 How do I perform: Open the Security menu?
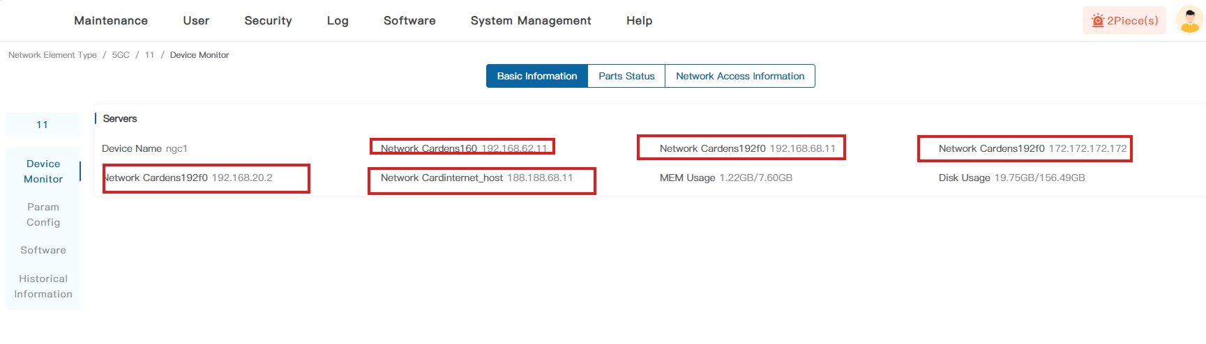coord(268,21)
